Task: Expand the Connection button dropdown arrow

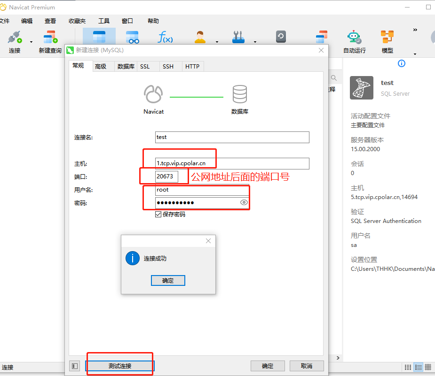Action: [x=32, y=42]
